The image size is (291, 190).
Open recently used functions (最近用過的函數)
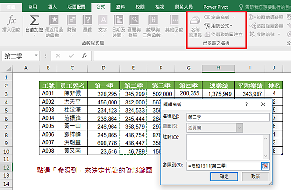point(54,26)
